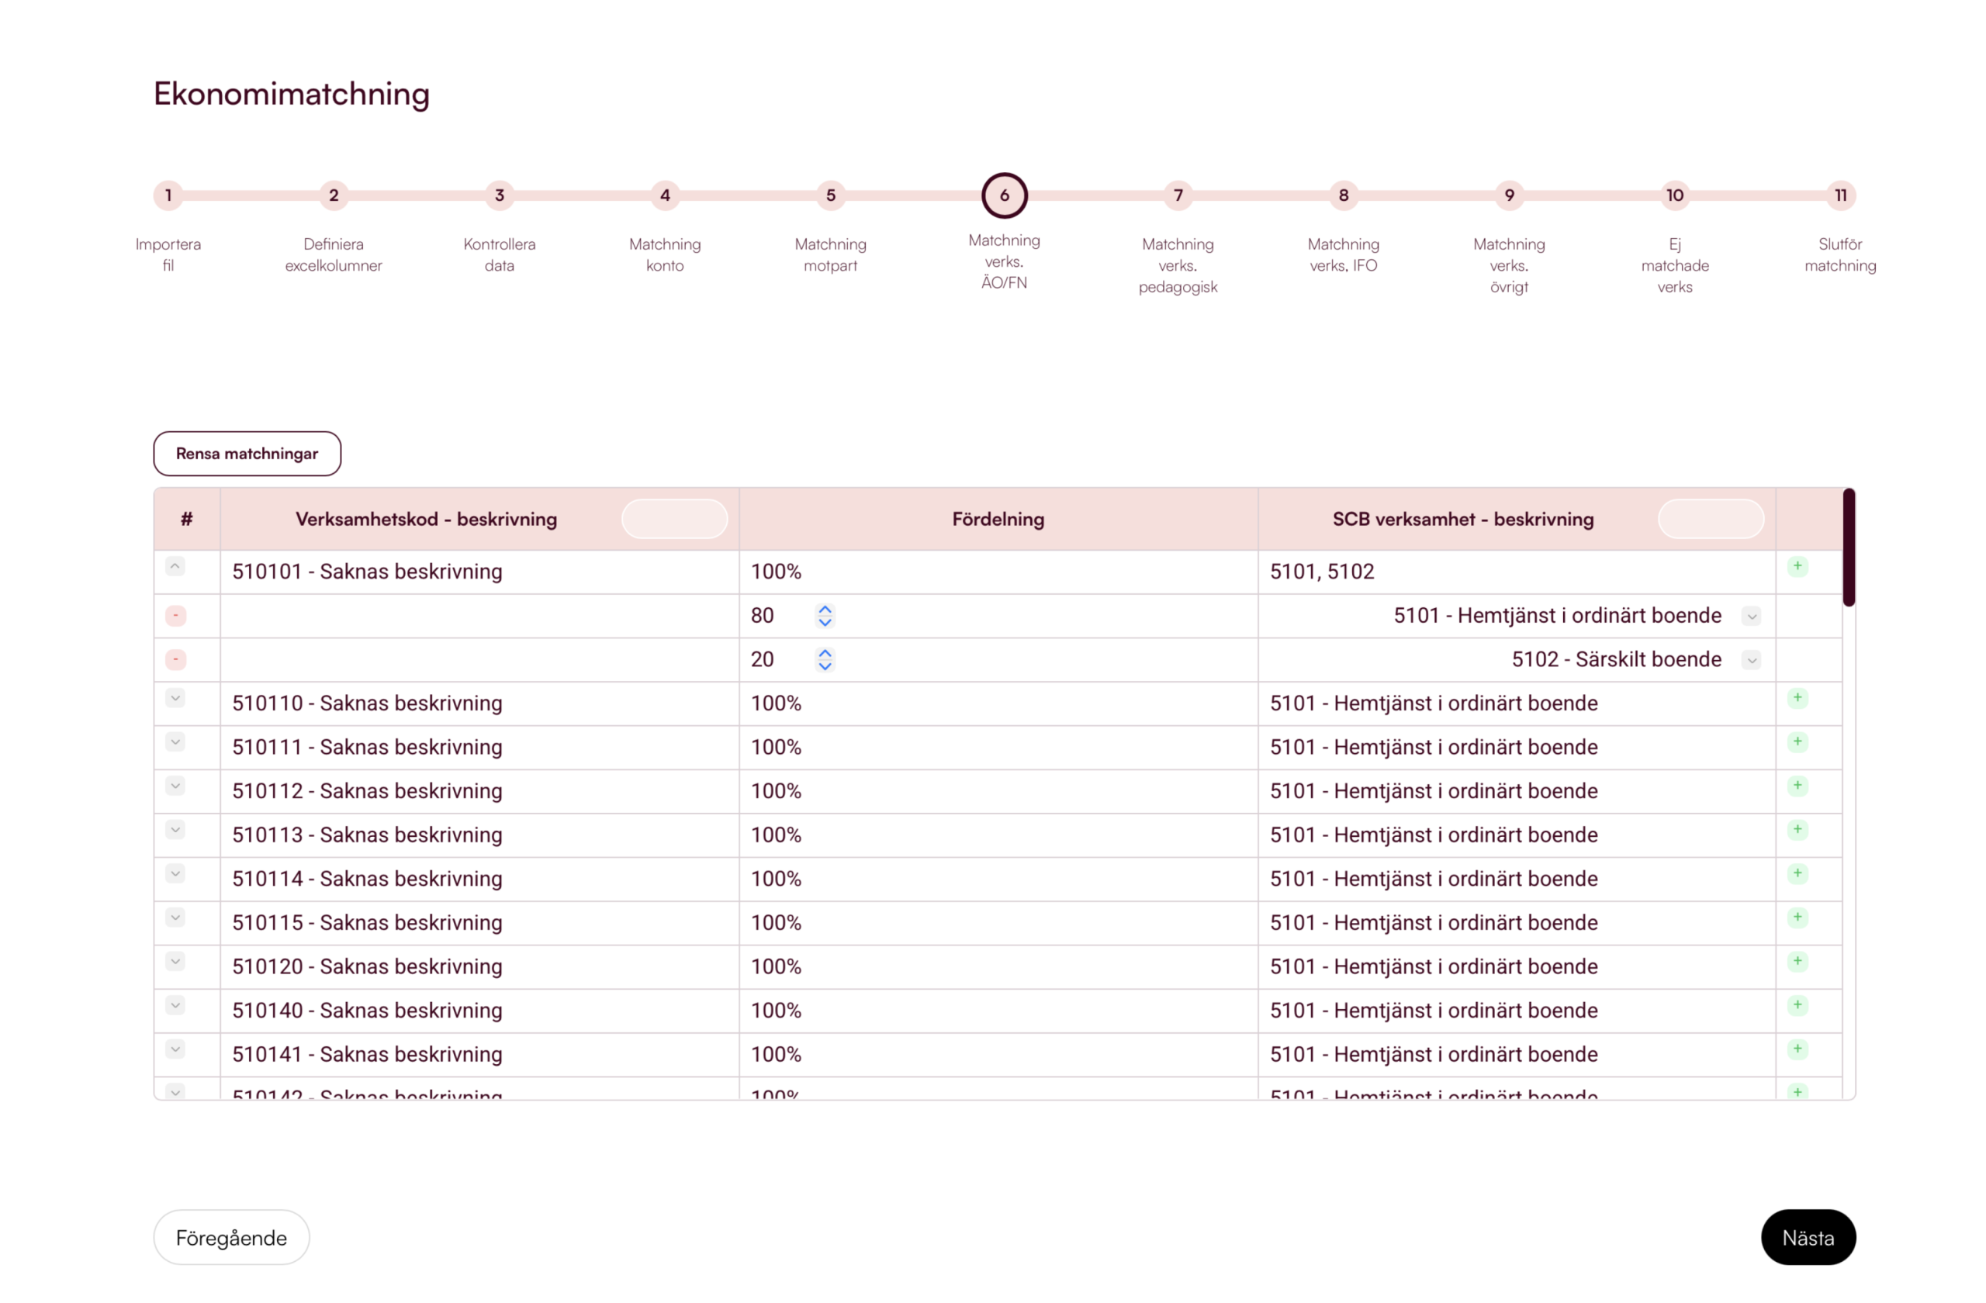Remove the 80 percent split row
This screenshot has width=1986, height=1303.
[x=175, y=616]
